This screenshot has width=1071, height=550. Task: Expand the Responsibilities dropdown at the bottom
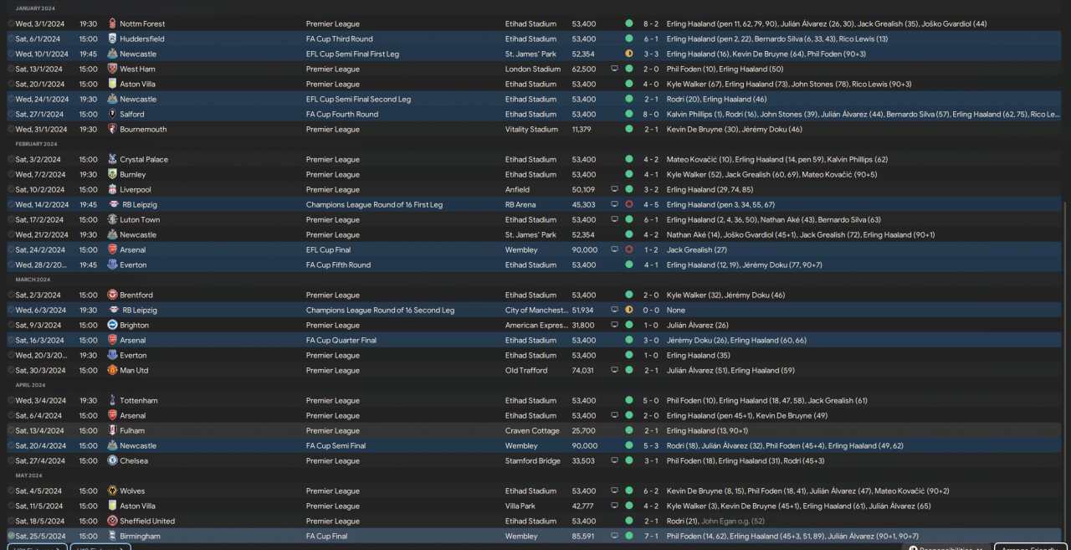945,548
